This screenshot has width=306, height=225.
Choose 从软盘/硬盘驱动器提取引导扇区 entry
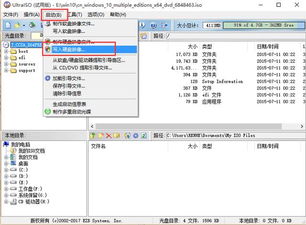click(x=90, y=60)
